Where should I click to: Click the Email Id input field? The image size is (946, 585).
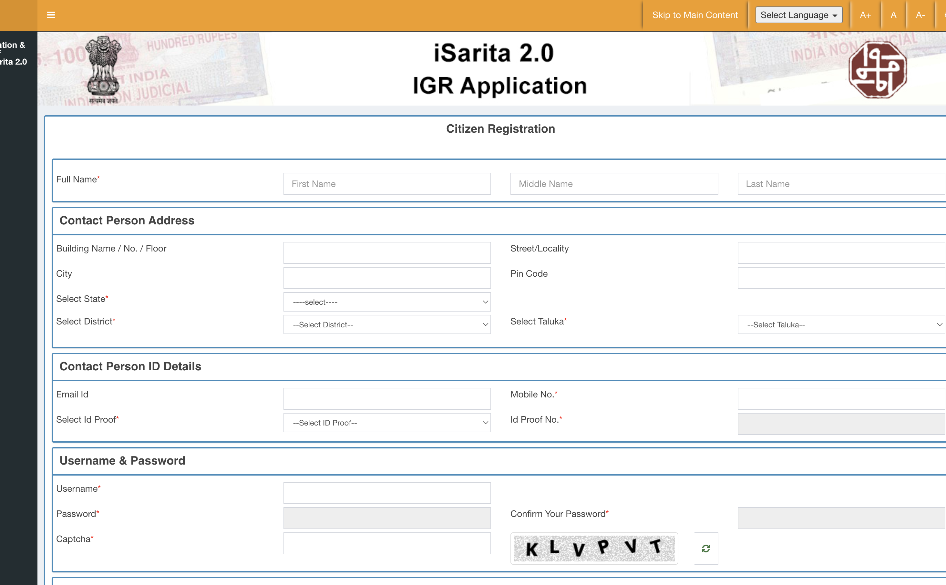pyautogui.click(x=387, y=398)
